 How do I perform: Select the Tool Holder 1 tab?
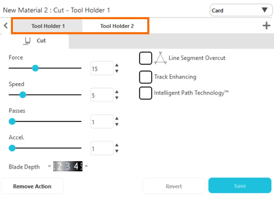[x=48, y=26]
